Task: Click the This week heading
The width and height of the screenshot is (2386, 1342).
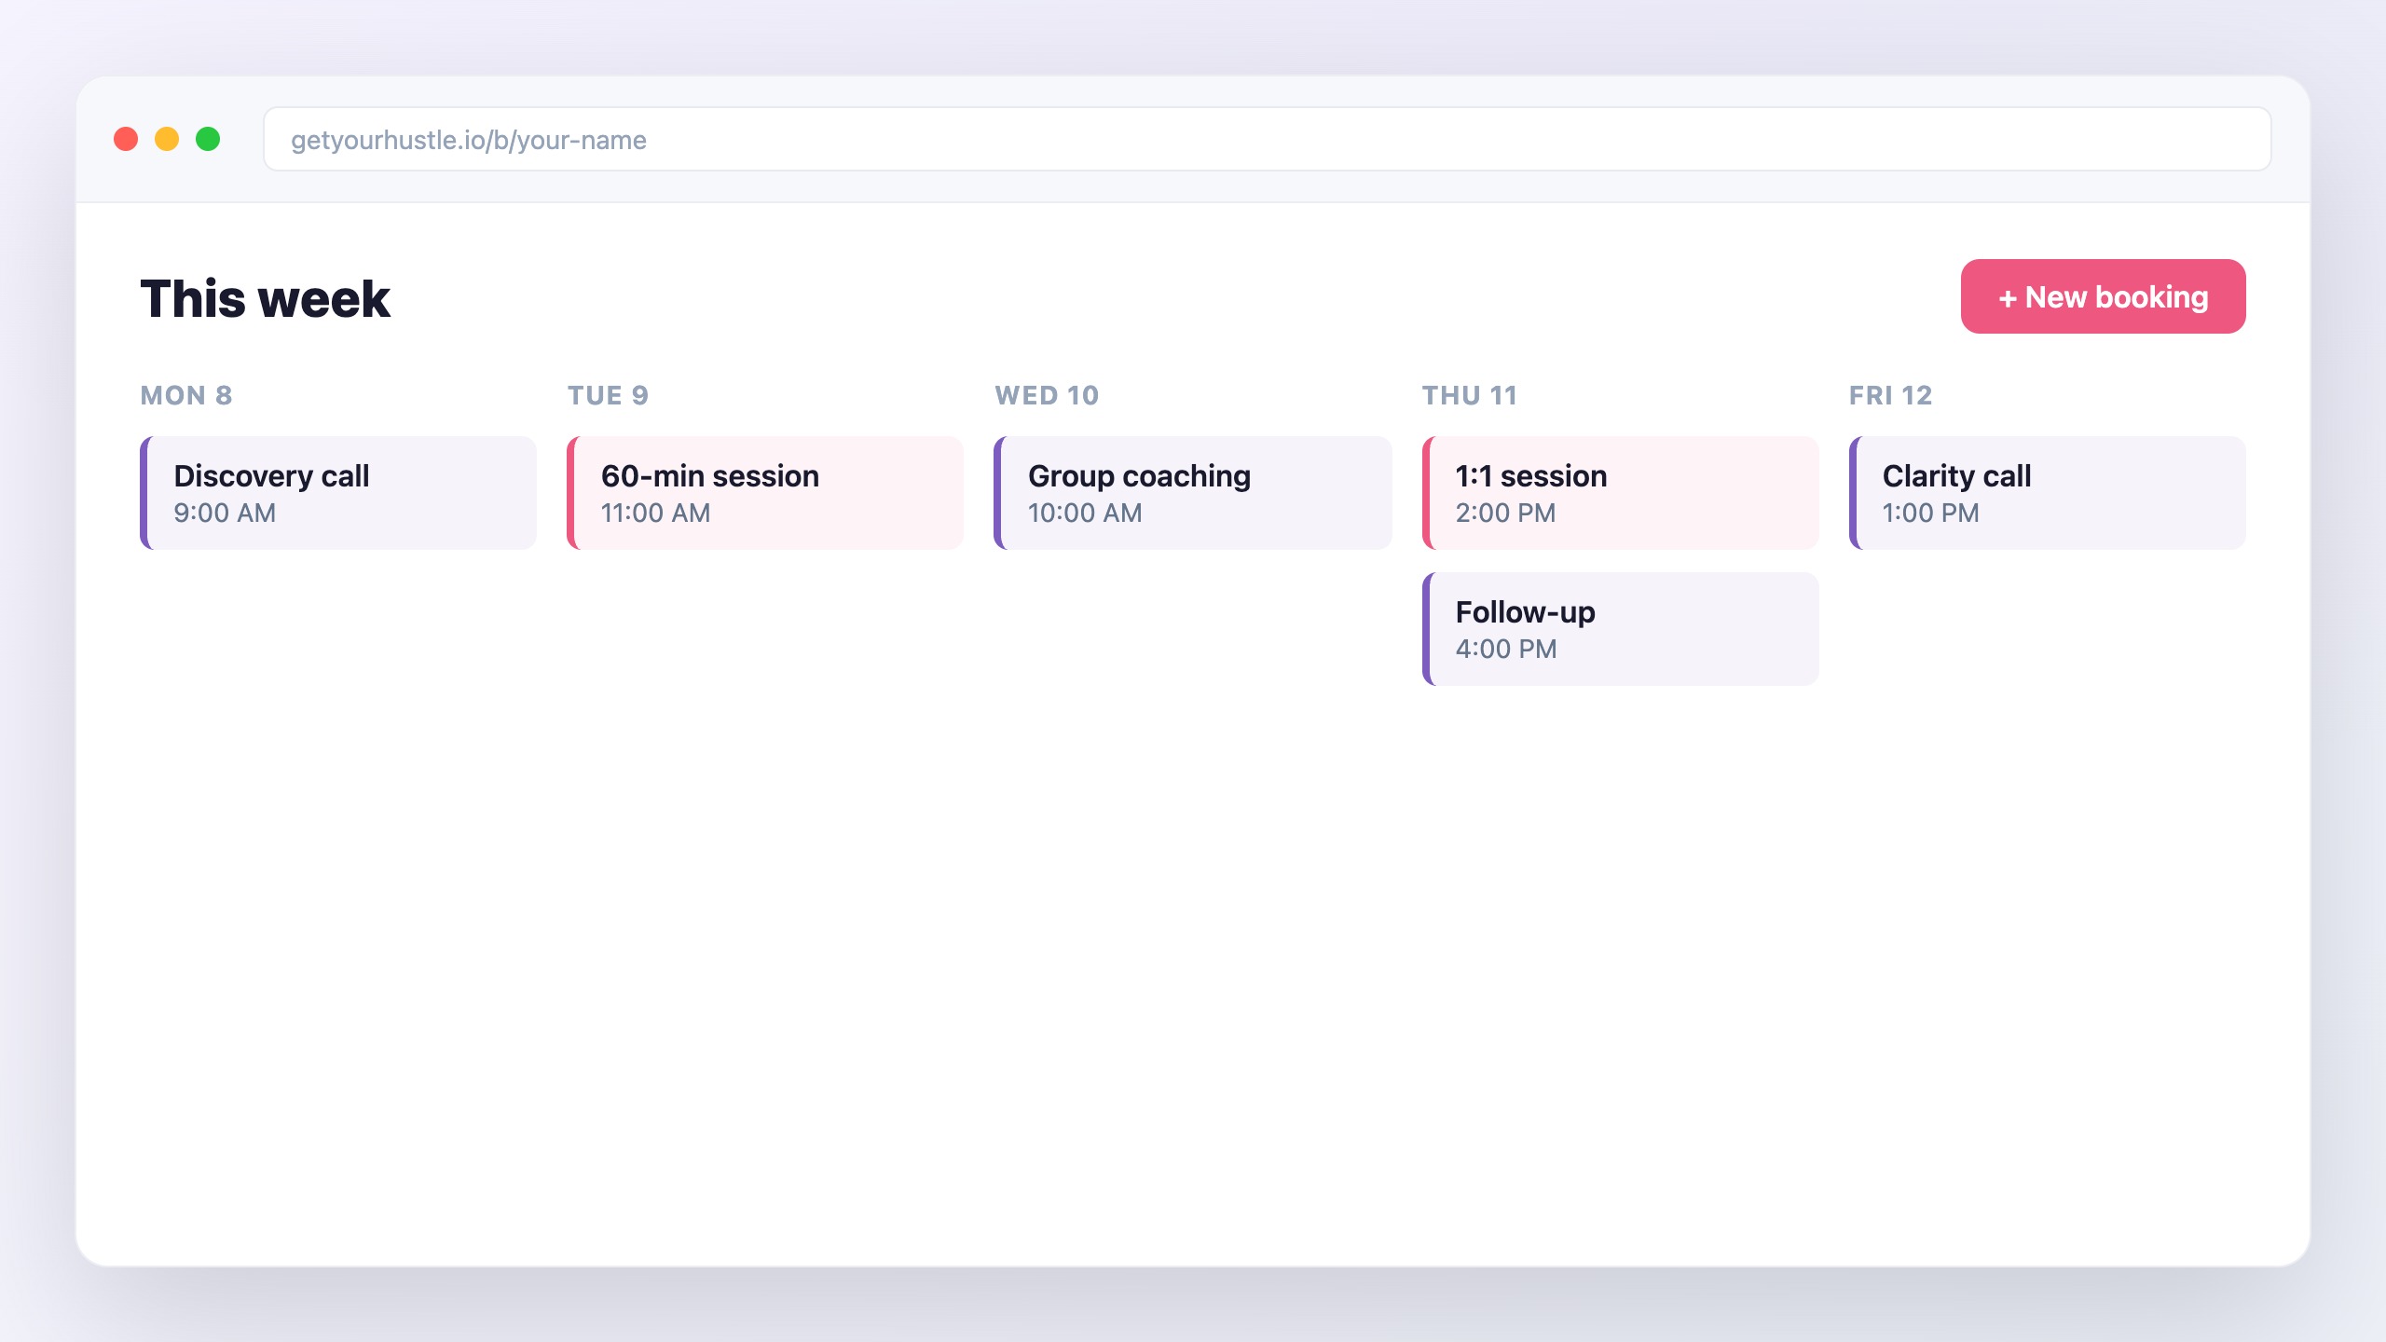Action: 266,298
